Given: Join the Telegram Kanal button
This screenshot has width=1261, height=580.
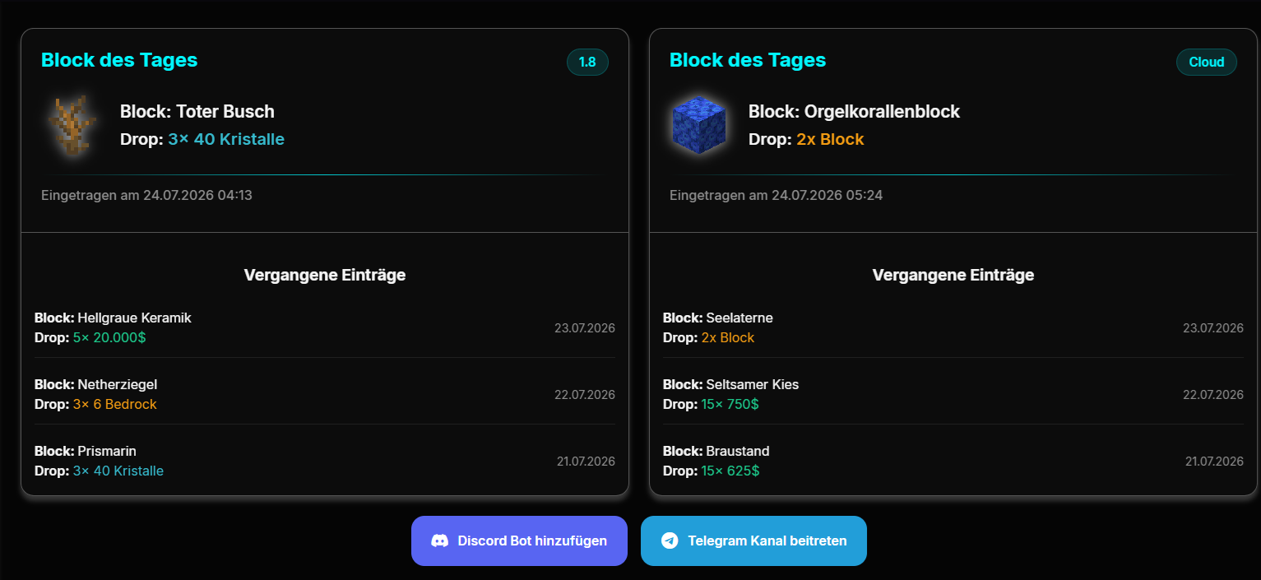Looking at the screenshot, I should [753, 541].
